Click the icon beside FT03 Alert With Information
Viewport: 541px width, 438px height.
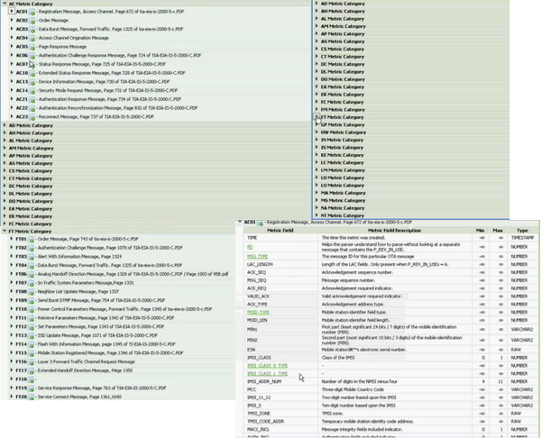[31, 257]
